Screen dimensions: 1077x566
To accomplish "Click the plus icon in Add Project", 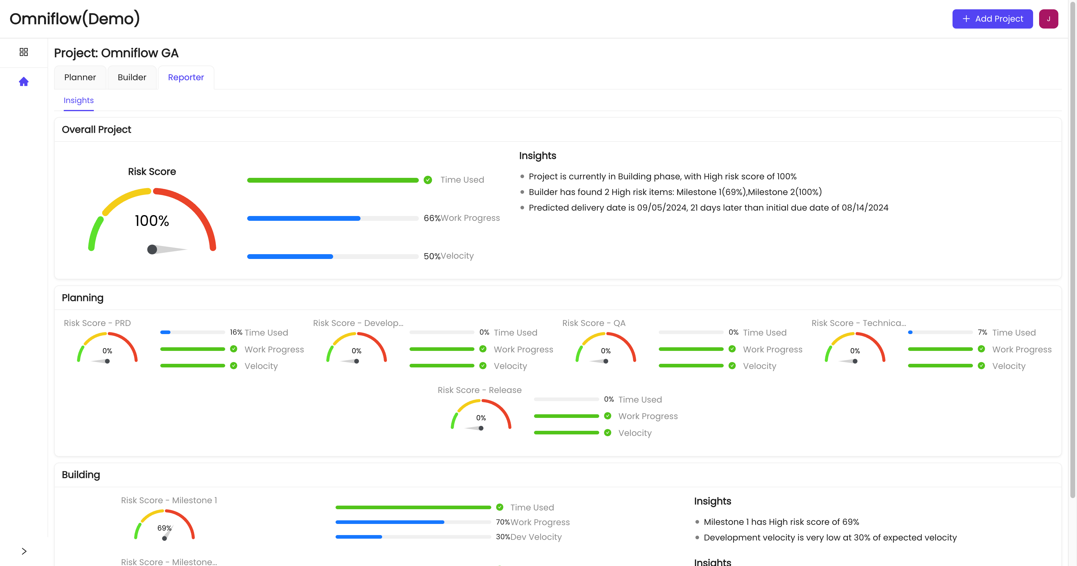I will pyautogui.click(x=966, y=19).
